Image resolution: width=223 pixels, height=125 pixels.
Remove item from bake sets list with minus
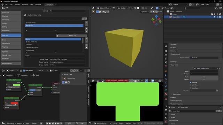86,25
